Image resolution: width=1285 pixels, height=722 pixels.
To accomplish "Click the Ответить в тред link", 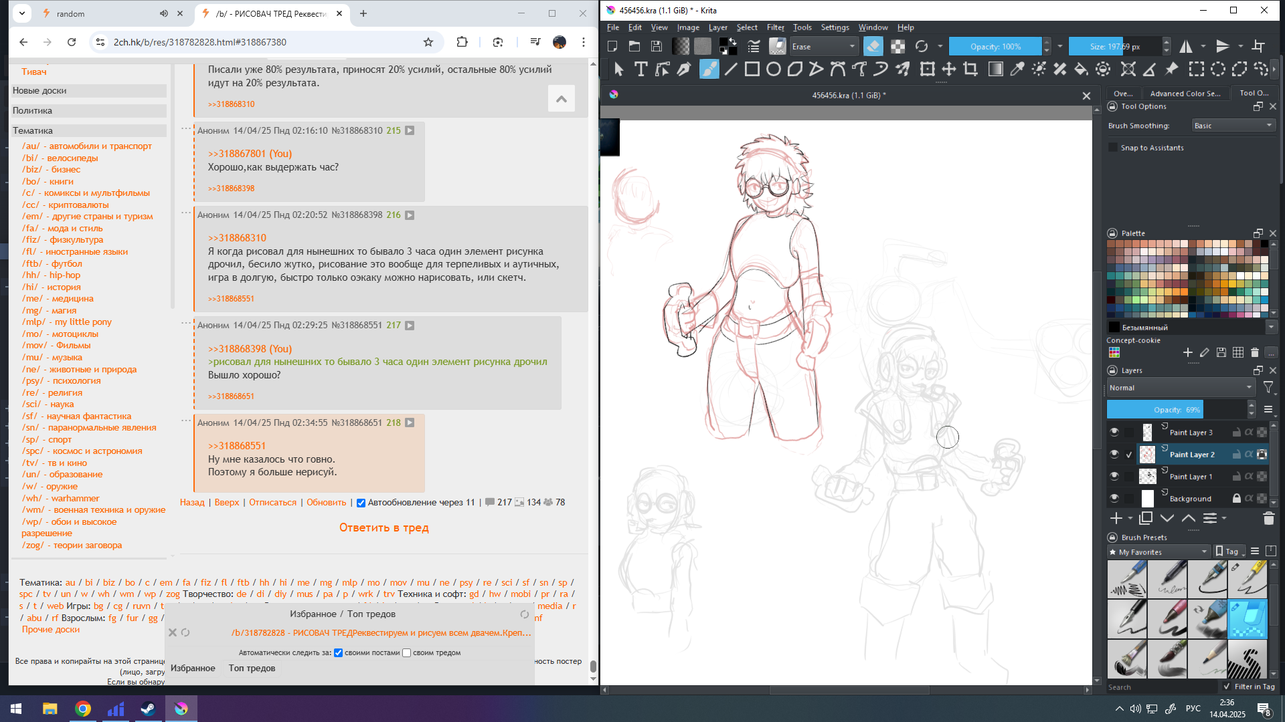I will [x=383, y=527].
